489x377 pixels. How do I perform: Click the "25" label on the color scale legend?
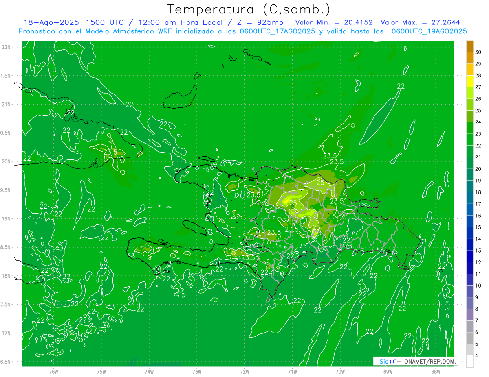[x=478, y=110]
